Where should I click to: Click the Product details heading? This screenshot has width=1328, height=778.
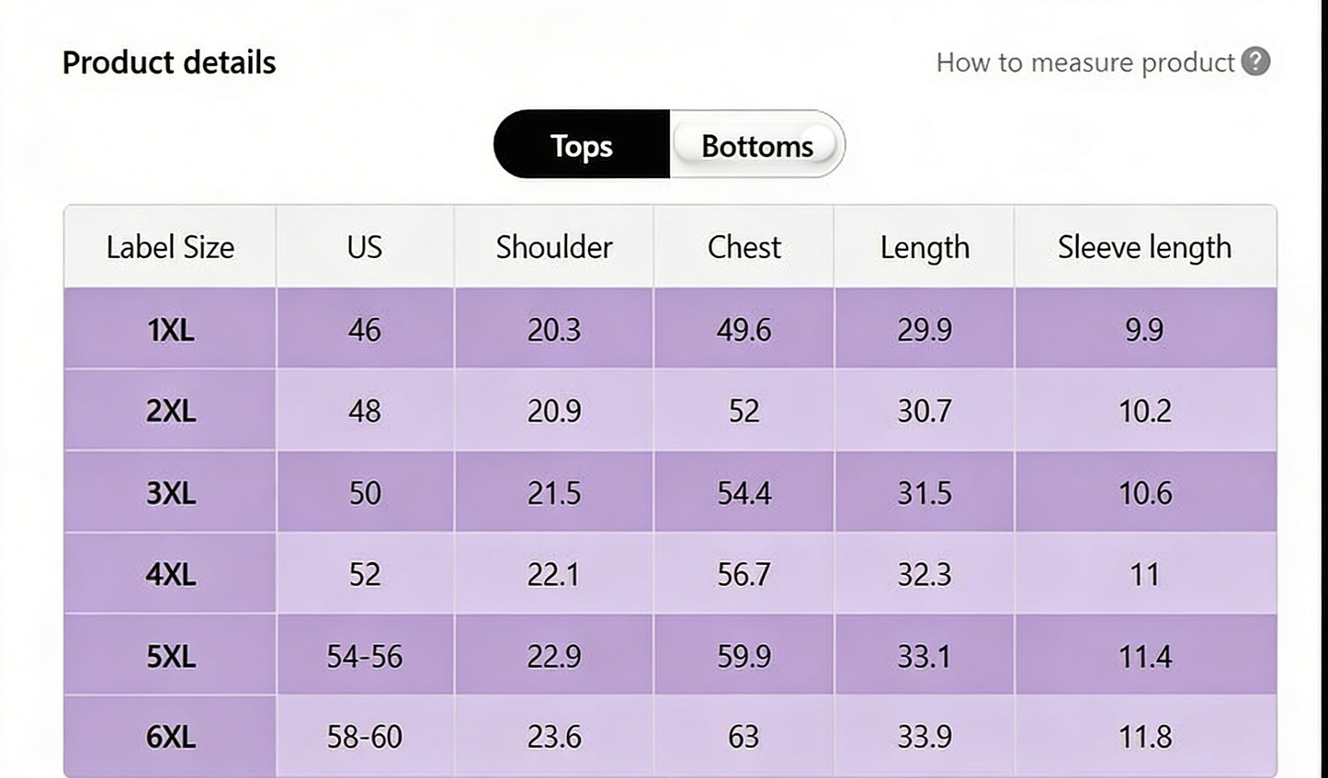pos(169,62)
